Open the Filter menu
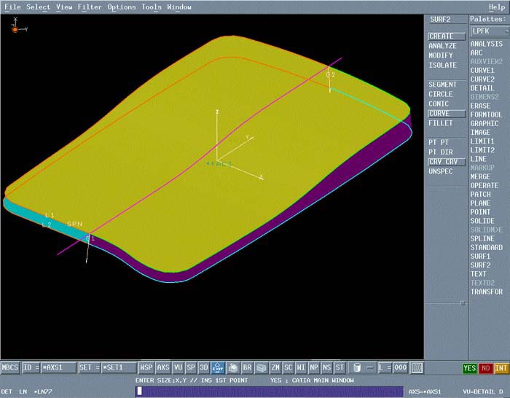The image size is (510, 398). coord(90,7)
